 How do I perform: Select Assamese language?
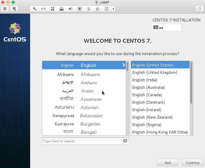[84, 99]
